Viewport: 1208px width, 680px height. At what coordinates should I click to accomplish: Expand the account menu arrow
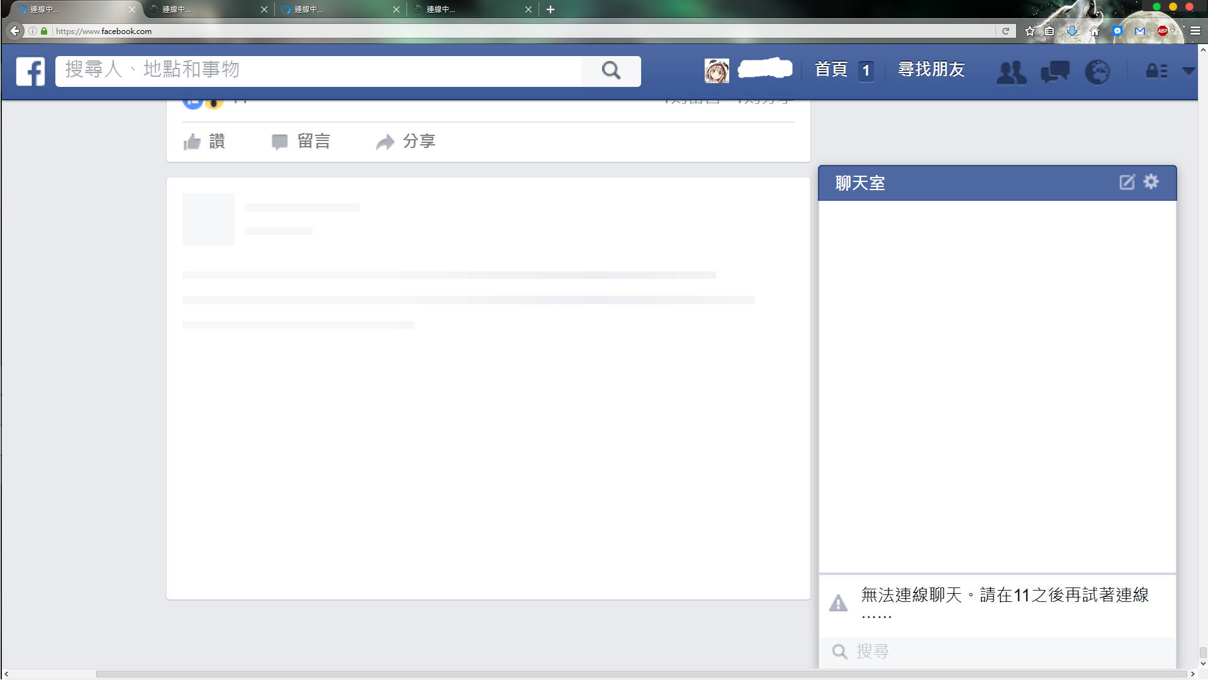[x=1188, y=71]
